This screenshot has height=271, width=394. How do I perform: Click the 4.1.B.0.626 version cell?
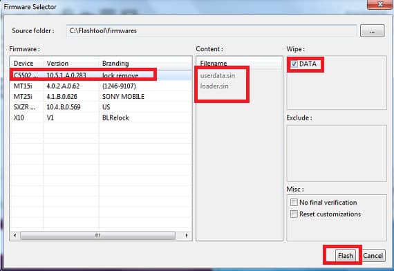click(62, 97)
